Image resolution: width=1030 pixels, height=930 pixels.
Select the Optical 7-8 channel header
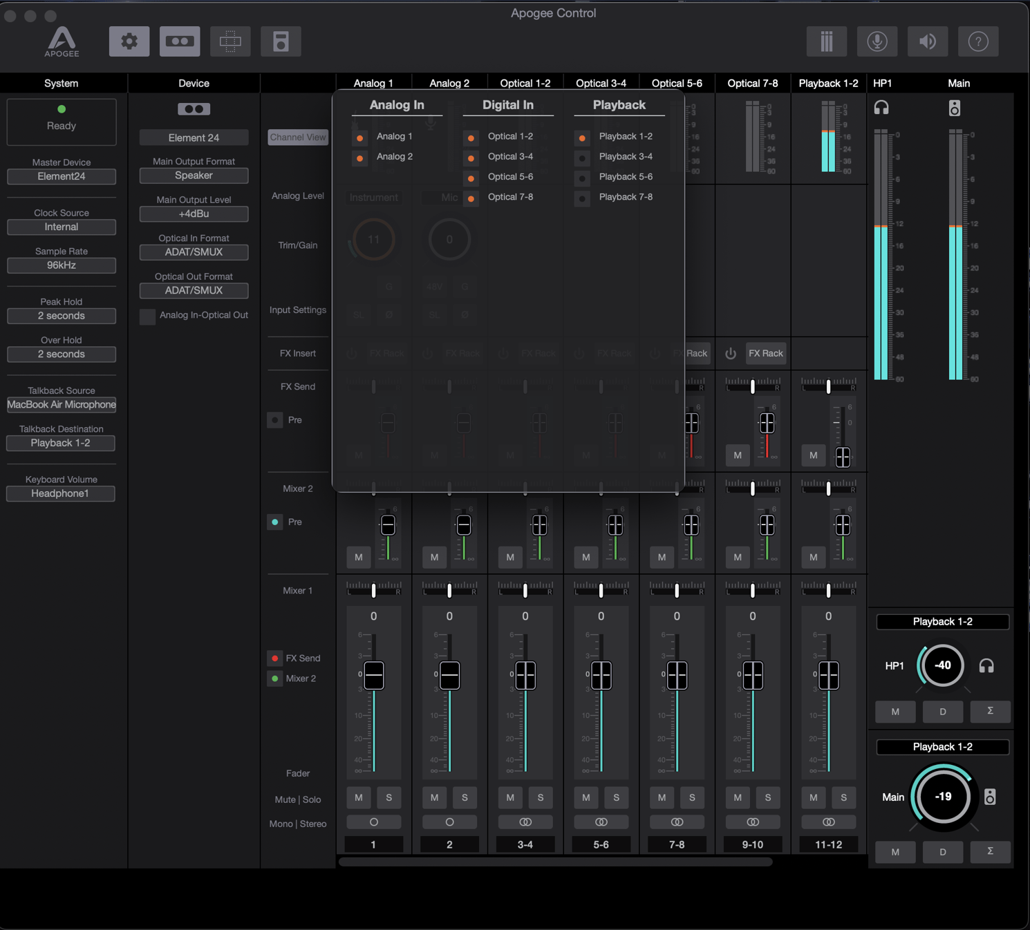752,83
